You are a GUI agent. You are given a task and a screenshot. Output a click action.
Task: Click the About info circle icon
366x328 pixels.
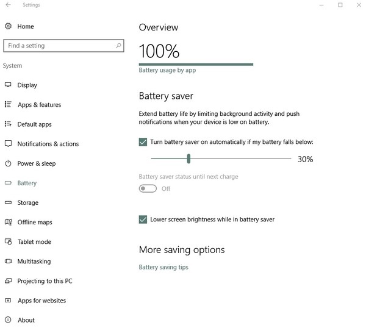(x=8, y=319)
